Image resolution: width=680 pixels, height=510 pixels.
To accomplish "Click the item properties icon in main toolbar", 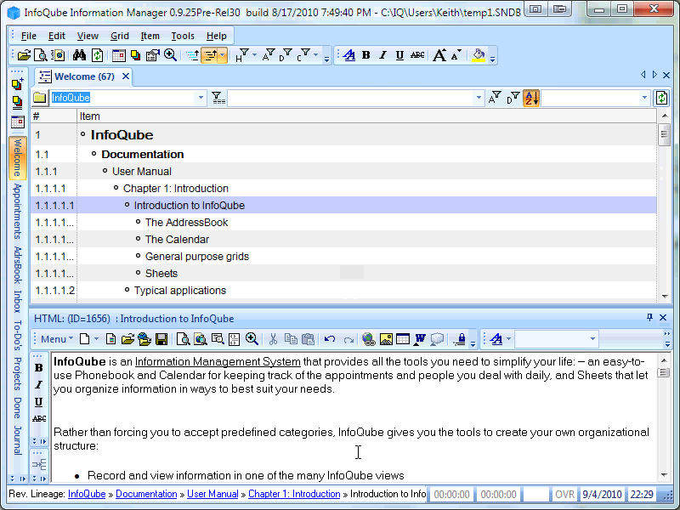I will pyautogui.click(x=153, y=55).
